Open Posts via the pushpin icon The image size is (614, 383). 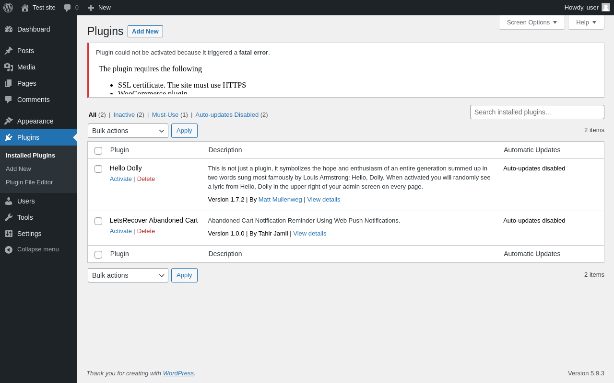pos(9,51)
